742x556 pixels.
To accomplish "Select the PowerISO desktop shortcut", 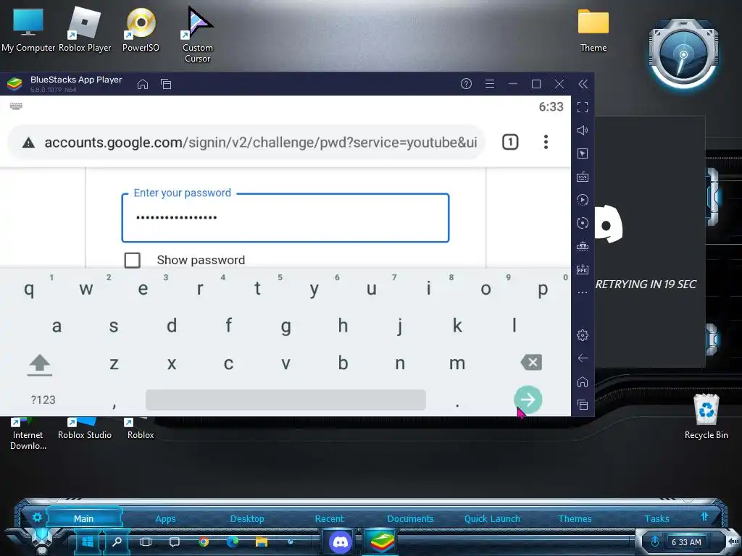I will click(x=141, y=30).
